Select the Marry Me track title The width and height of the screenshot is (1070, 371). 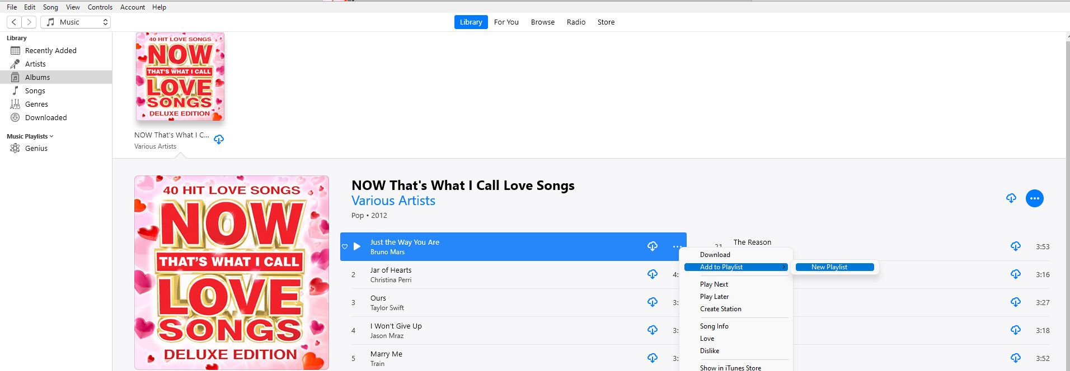pyautogui.click(x=386, y=354)
